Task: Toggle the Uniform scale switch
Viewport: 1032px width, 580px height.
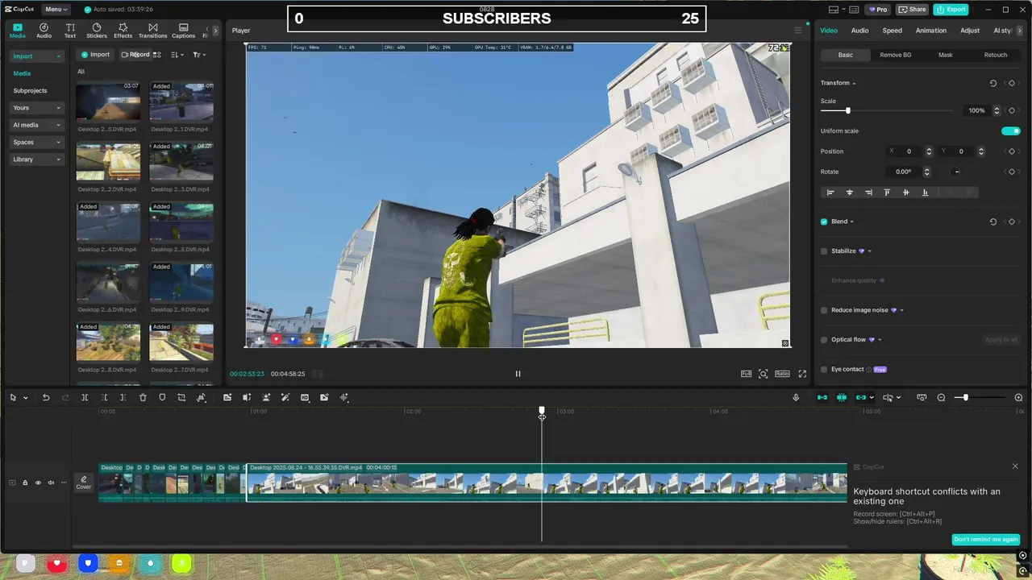Action: [x=1011, y=130]
